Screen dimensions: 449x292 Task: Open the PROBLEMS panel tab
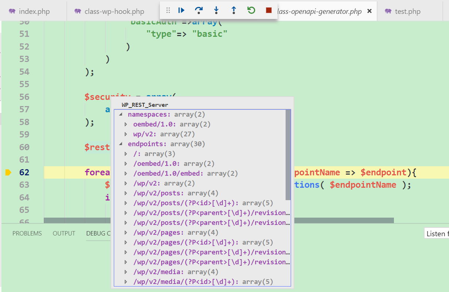27,233
